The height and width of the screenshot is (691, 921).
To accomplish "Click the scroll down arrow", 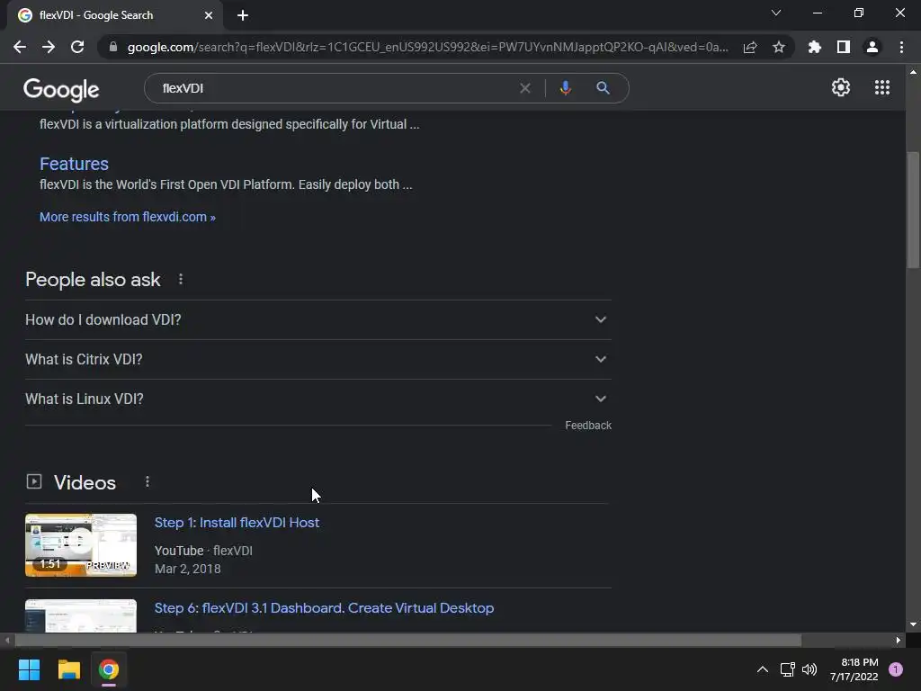I will (913, 624).
